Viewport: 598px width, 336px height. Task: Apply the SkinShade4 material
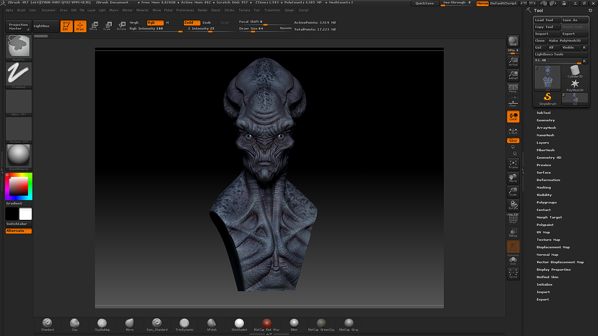click(x=239, y=325)
